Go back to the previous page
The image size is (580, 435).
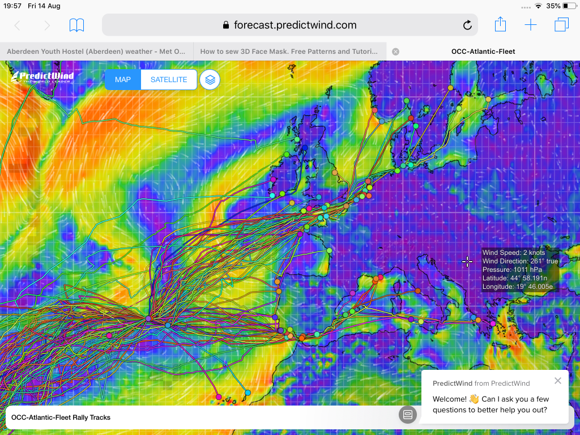(x=17, y=25)
